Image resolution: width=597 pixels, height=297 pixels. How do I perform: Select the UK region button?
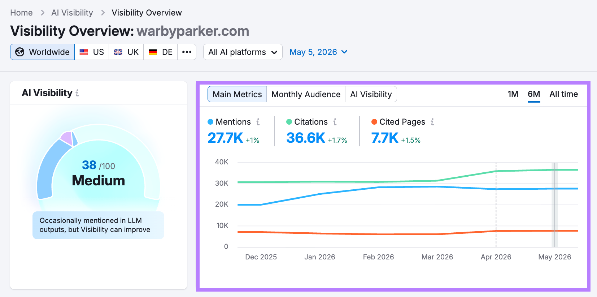point(126,52)
